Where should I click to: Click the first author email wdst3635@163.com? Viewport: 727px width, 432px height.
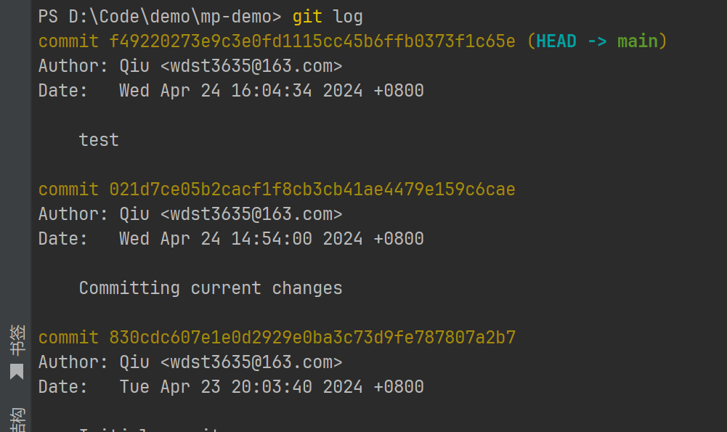[251, 66]
